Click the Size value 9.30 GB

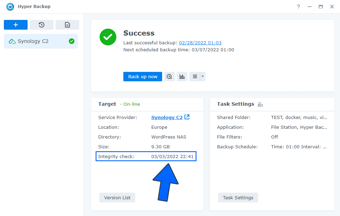coord(160,147)
